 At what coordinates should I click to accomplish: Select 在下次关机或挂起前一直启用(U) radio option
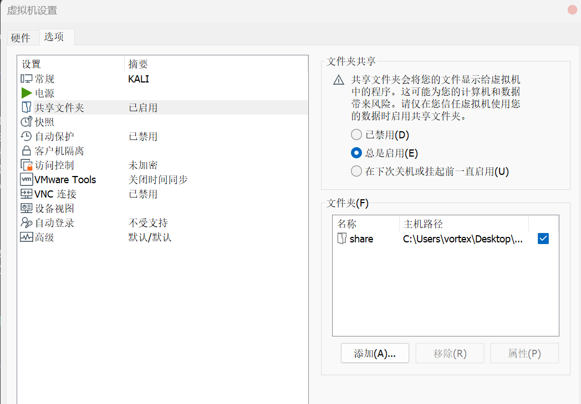pos(356,171)
